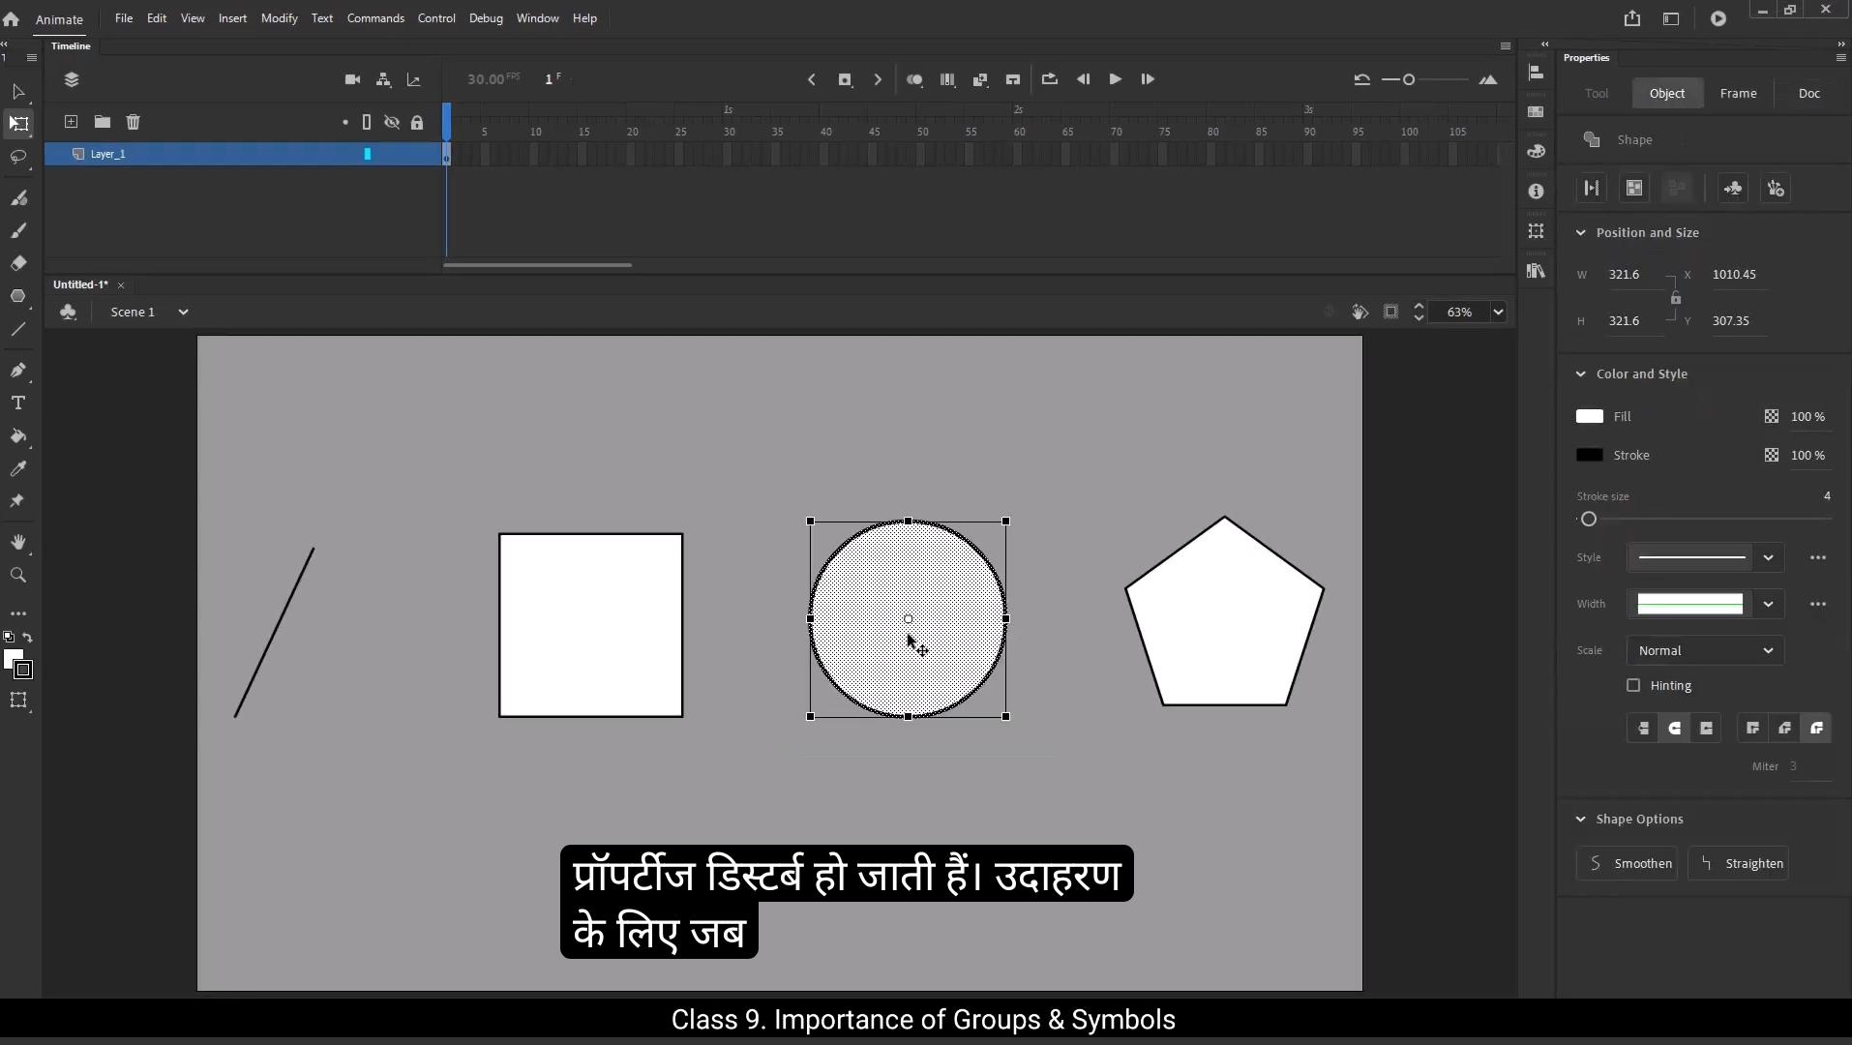Select the miter join option

tap(1752, 729)
